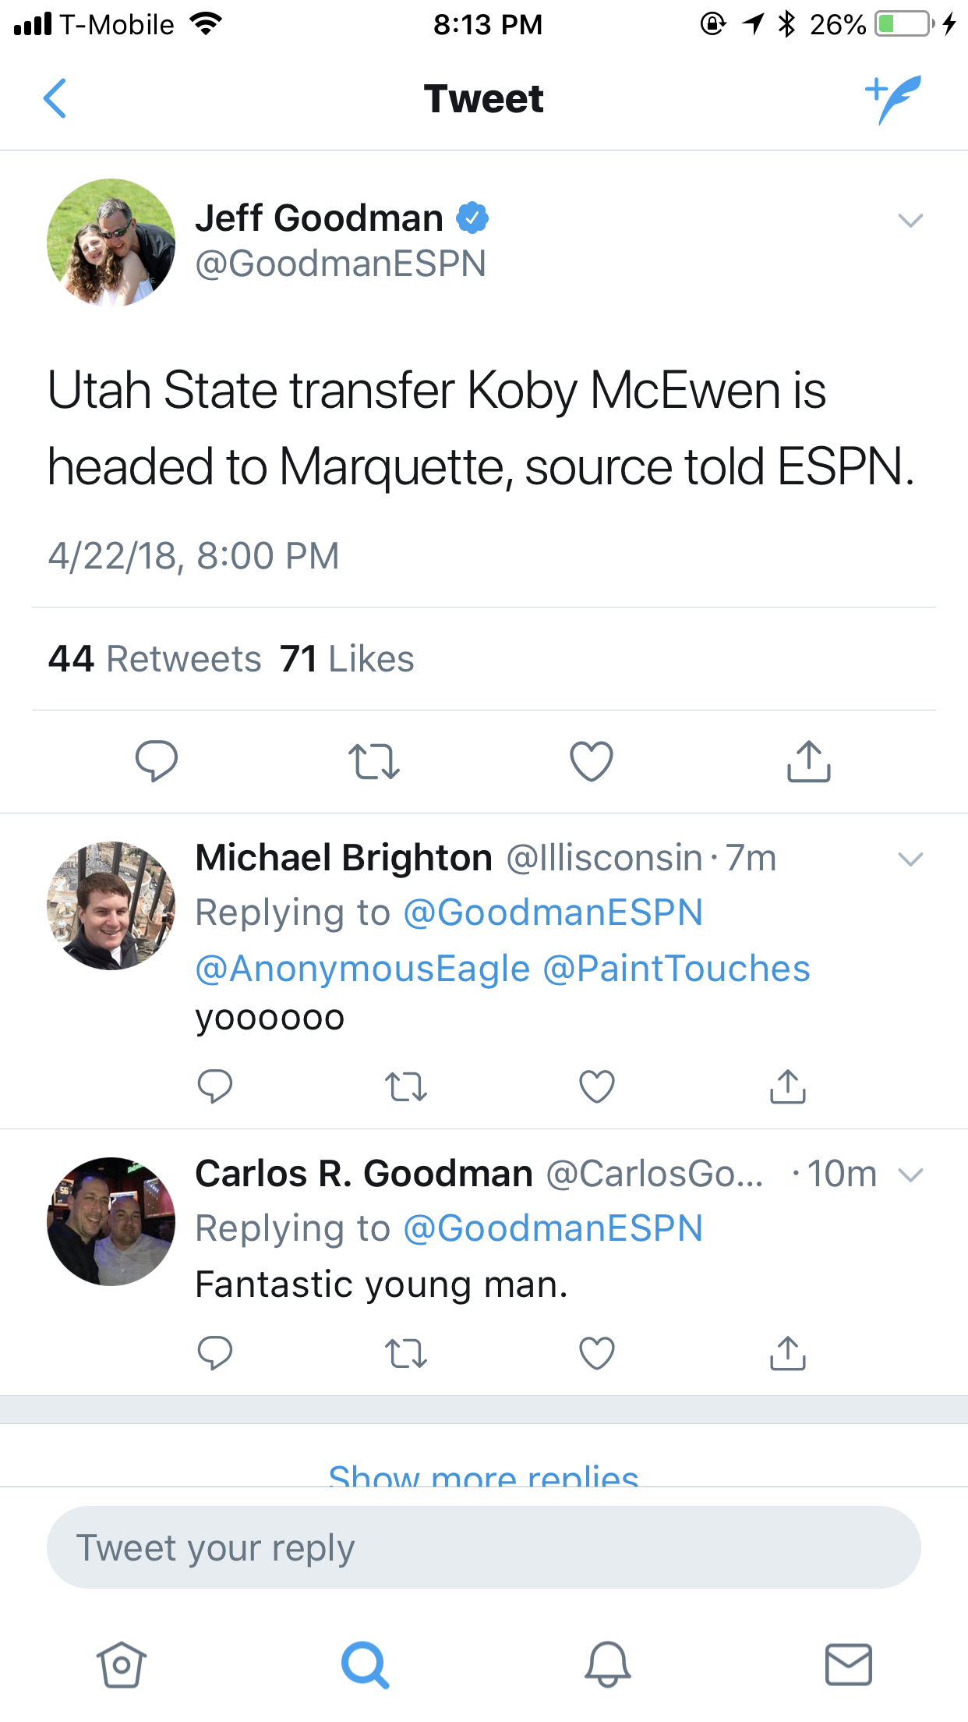
Task: Open the Notifications bell tab
Action: [x=607, y=1664]
